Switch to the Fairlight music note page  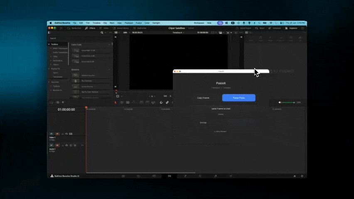tap(216, 176)
